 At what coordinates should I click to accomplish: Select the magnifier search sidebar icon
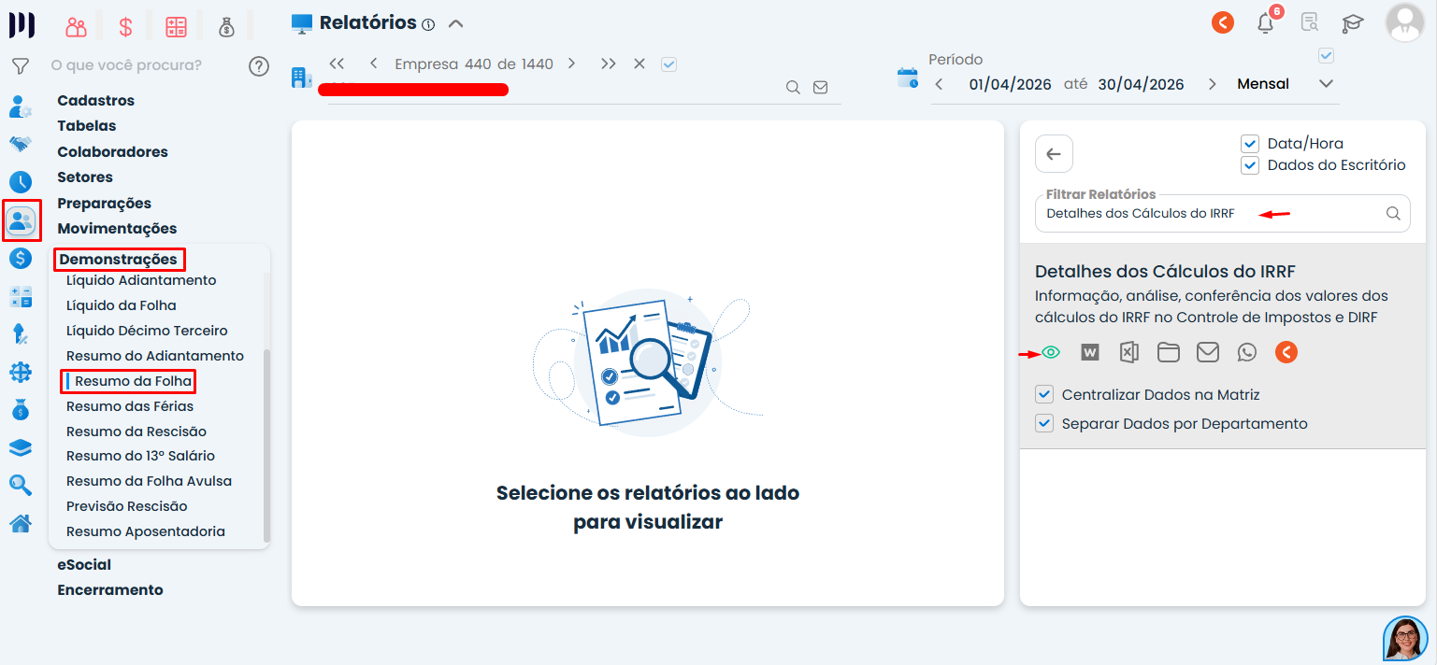coord(20,485)
